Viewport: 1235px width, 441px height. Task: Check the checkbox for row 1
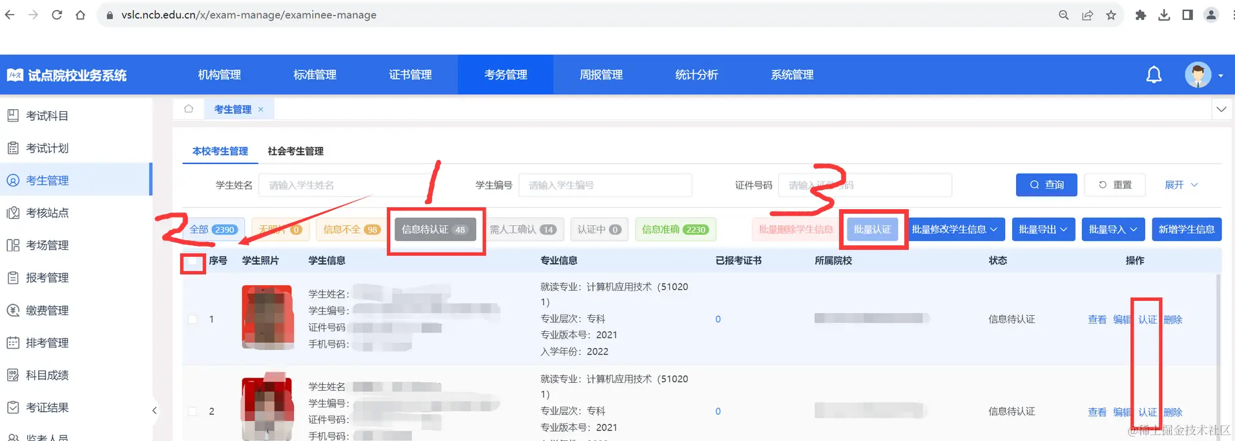click(x=192, y=319)
